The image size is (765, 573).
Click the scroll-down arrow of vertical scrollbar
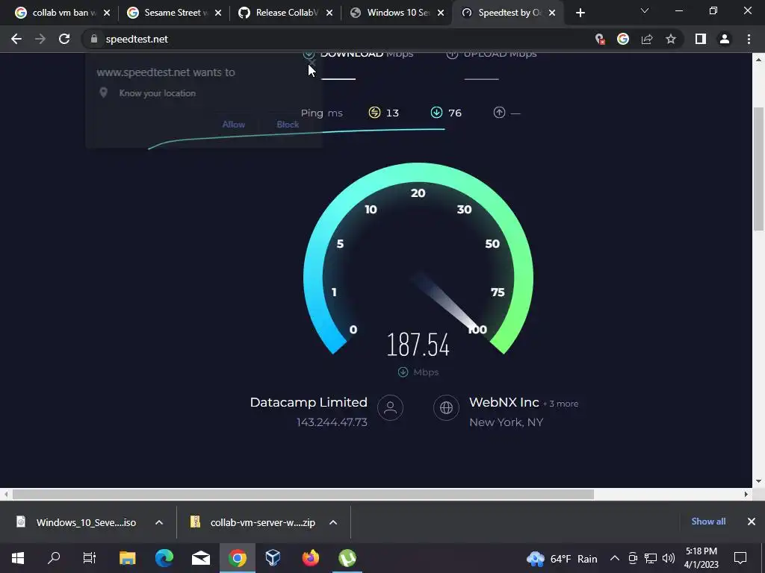point(758,481)
